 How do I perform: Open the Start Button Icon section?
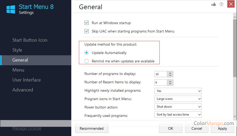(x=30, y=40)
